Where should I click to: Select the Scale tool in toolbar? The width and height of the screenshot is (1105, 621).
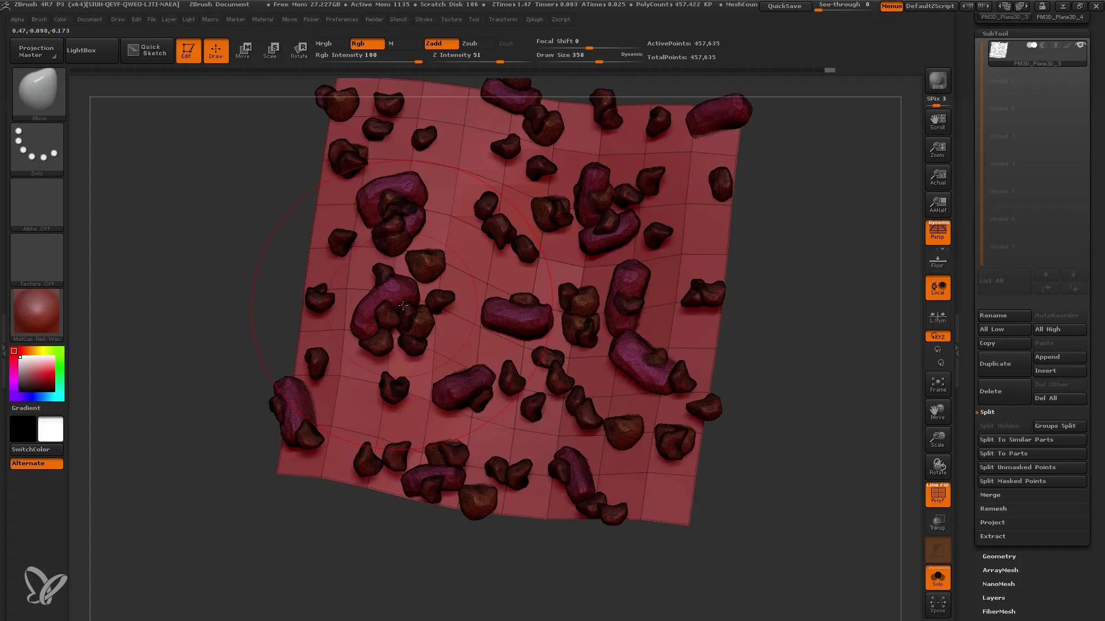271,49
